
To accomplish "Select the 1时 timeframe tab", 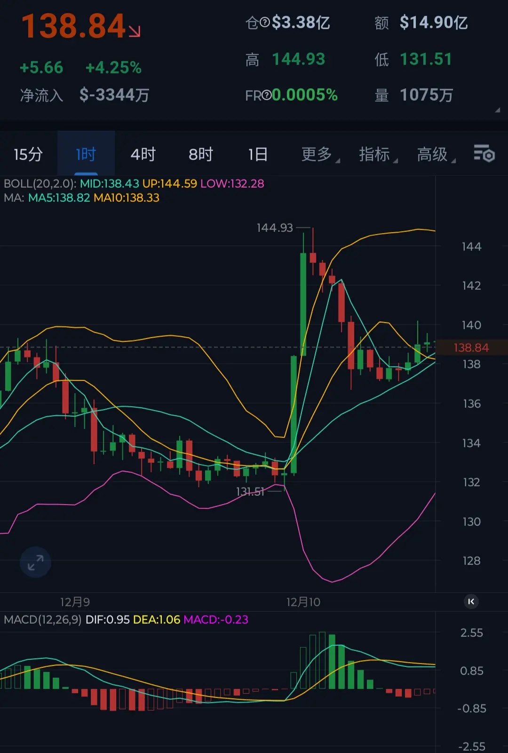I will coord(86,154).
